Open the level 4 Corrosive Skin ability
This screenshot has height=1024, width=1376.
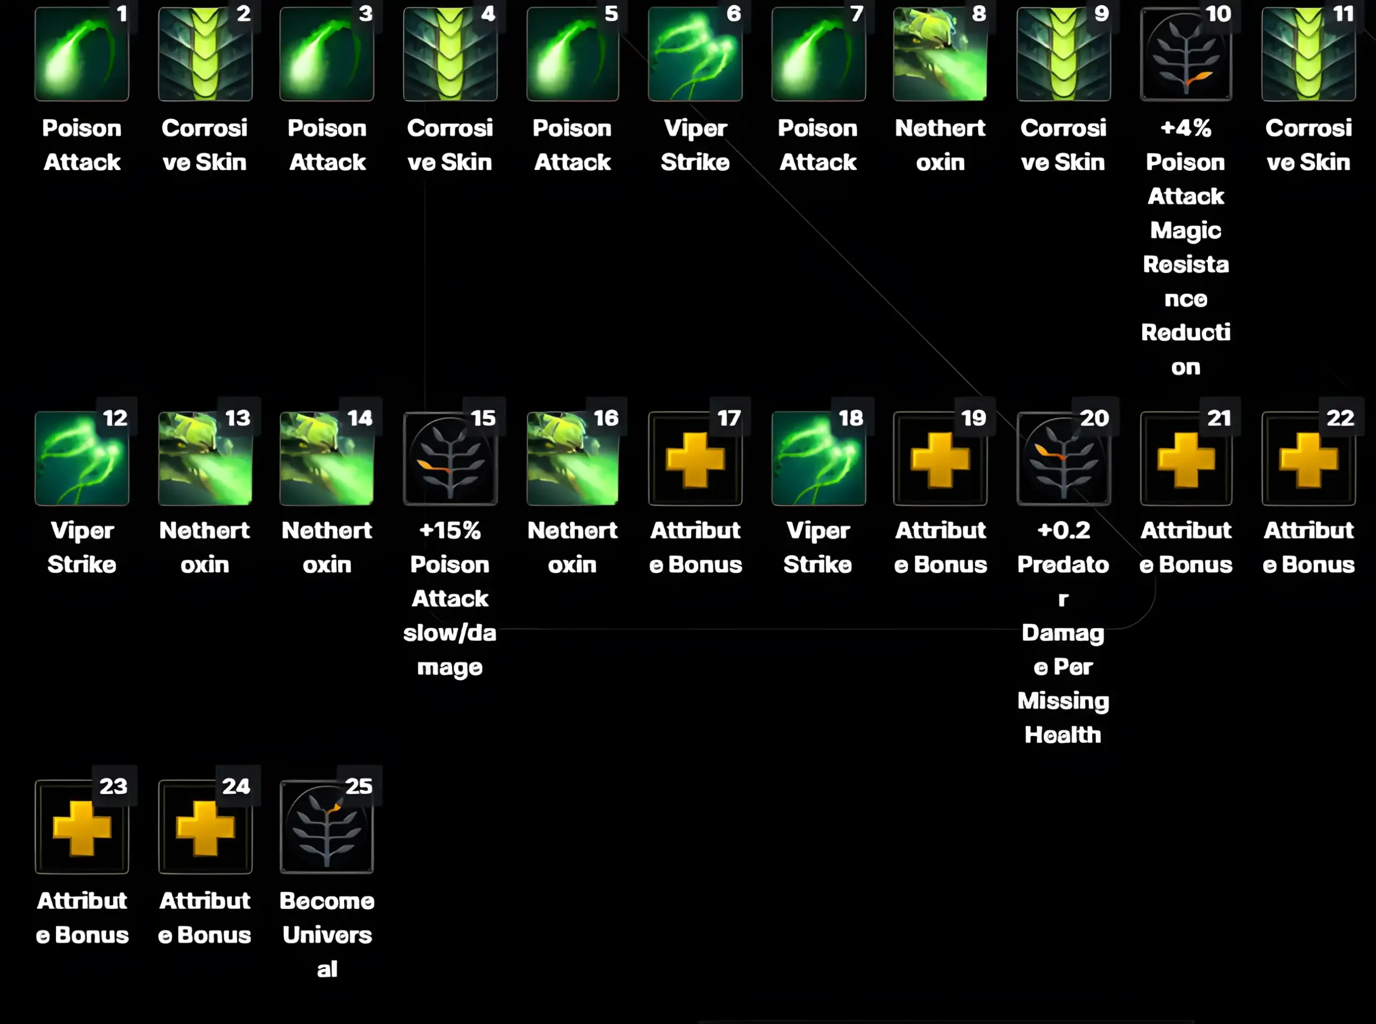450,54
